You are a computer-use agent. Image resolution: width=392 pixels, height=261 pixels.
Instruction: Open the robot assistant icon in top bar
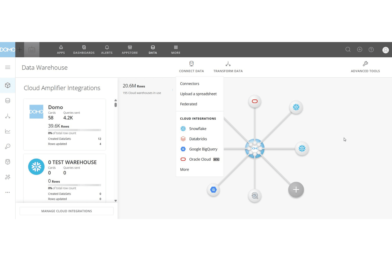coord(32,49)
